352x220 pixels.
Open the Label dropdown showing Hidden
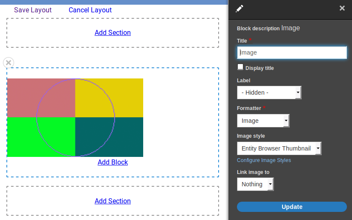(x=269, y=93)
